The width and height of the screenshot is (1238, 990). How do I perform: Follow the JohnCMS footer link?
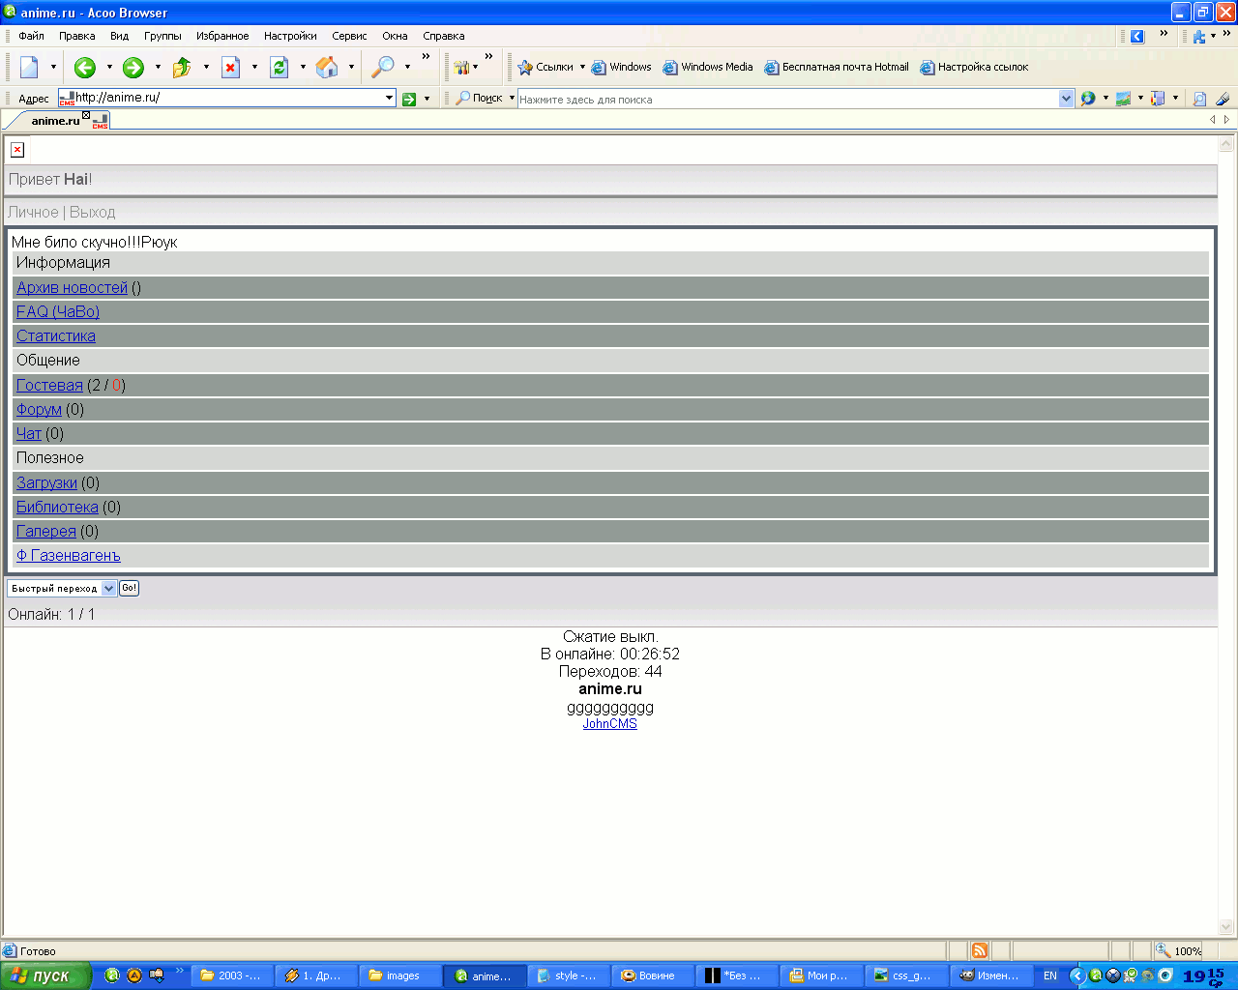(609, 723)
